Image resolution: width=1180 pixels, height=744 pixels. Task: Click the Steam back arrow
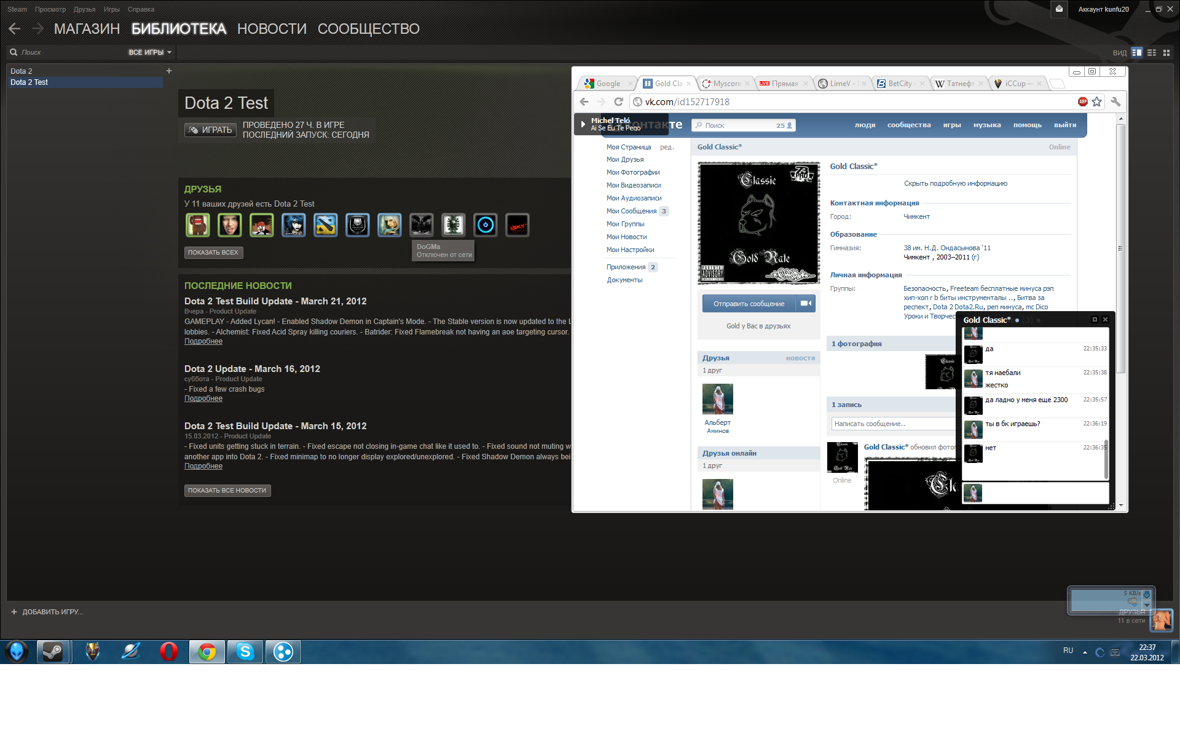[x=15, y=28]
